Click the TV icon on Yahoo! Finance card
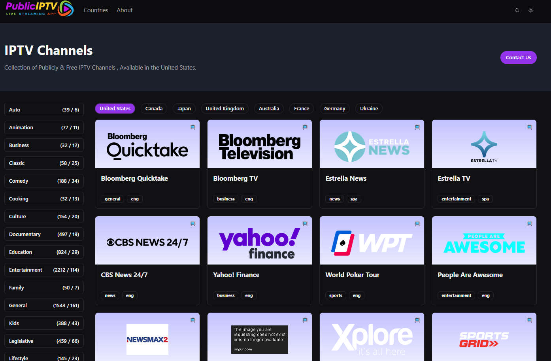Screen dimensions: 551x361 (x=305, y=224)
